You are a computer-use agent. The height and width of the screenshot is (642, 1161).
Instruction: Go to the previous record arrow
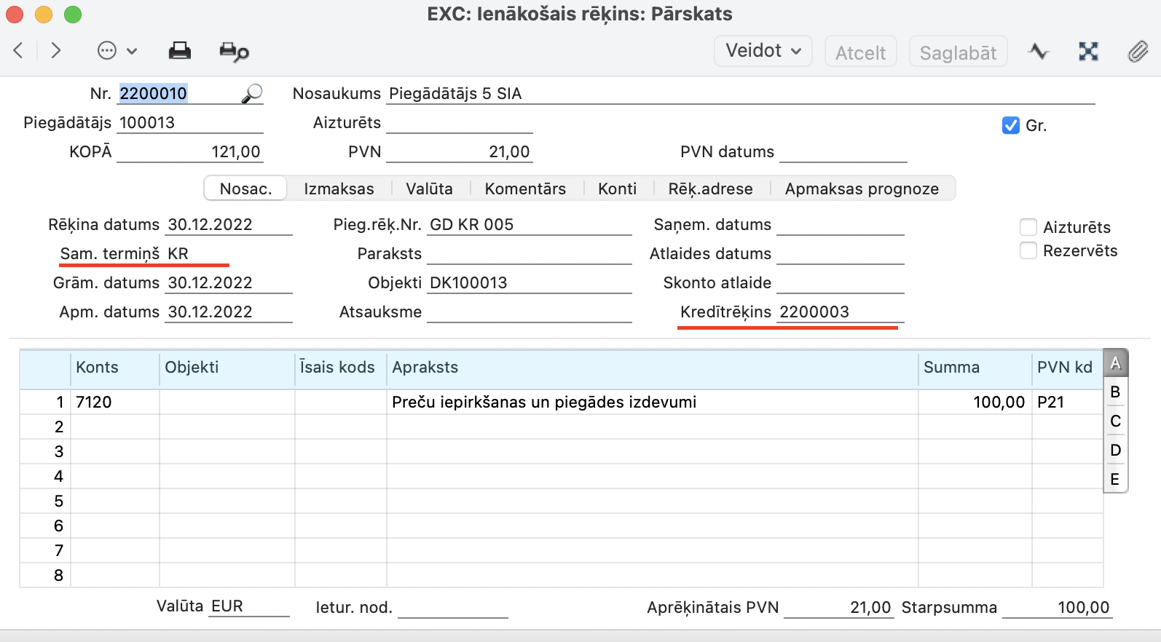tap(19, 50)
